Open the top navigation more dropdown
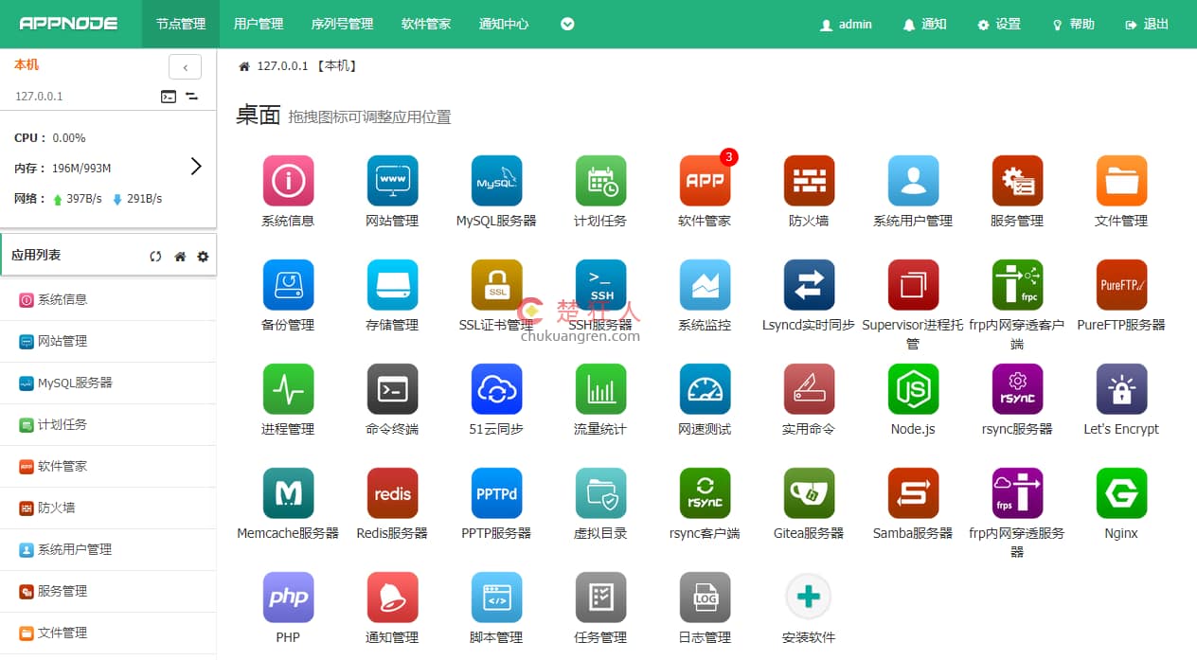Viewport: 1197px width, 660px height. 567,25
